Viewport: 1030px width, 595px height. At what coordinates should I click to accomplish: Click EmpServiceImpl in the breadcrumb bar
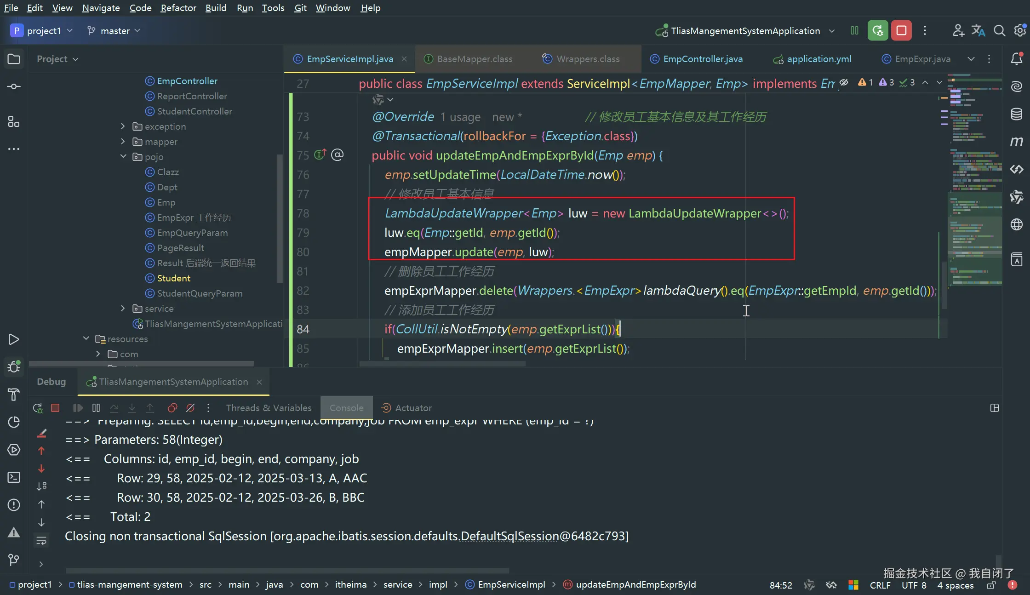(511, 584)
